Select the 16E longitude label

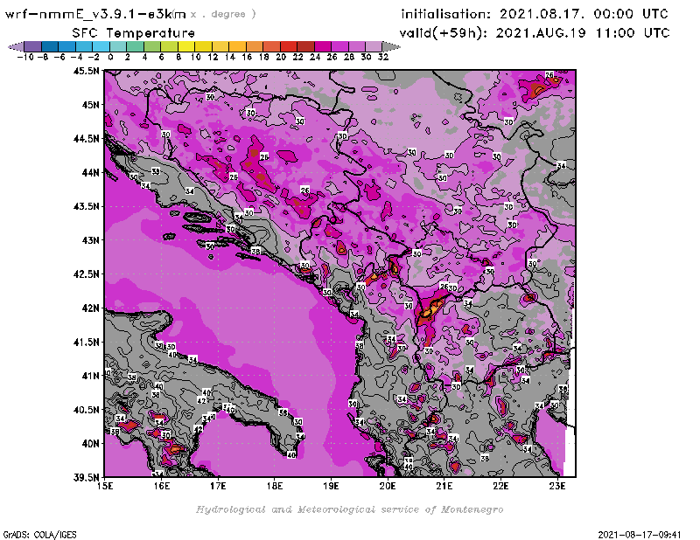[x=162, y=486]
